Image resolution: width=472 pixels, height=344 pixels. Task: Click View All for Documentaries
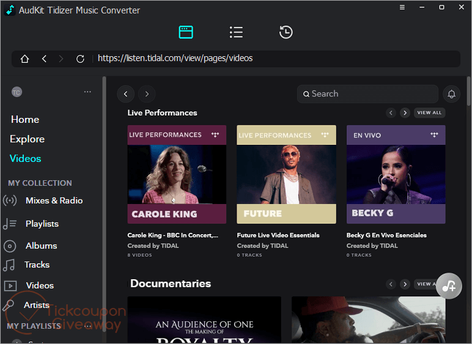pos(426,284)
